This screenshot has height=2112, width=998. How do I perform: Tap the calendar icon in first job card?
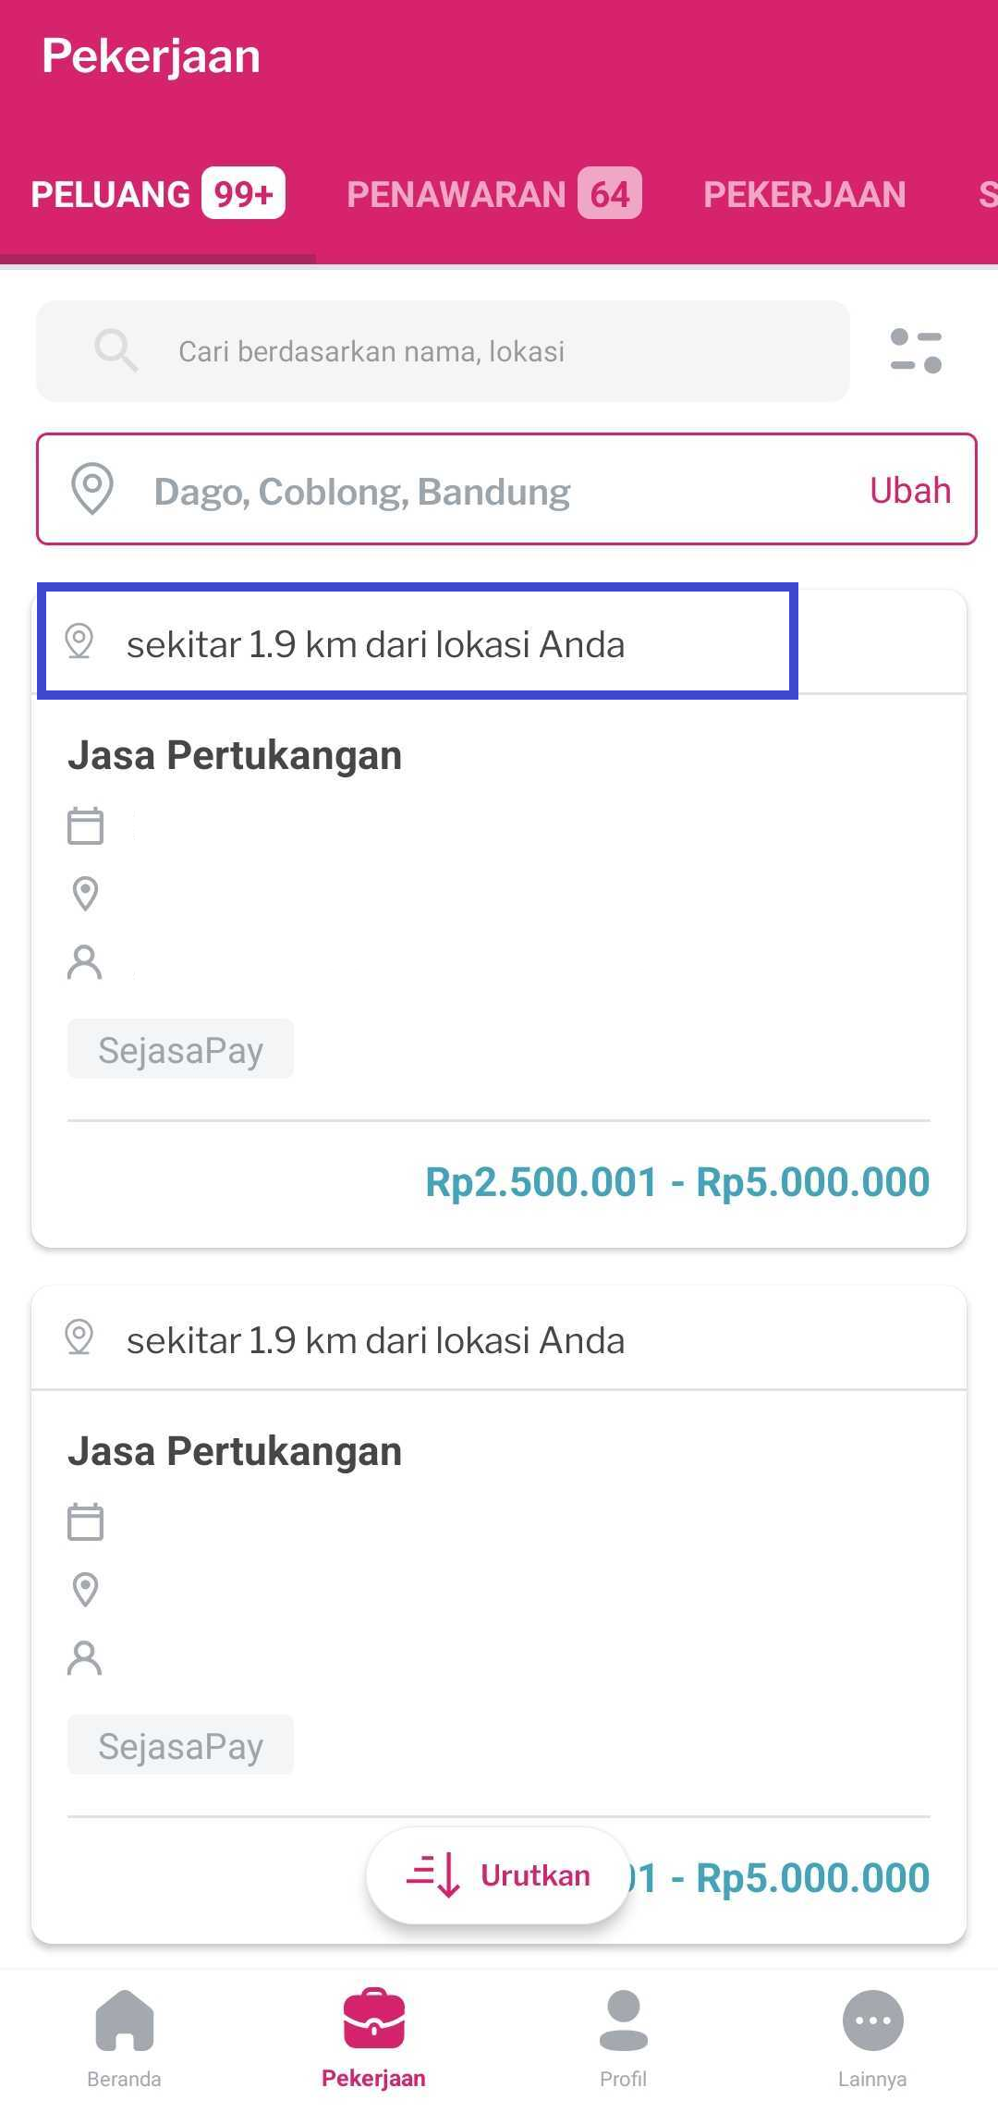coord(85,825)
